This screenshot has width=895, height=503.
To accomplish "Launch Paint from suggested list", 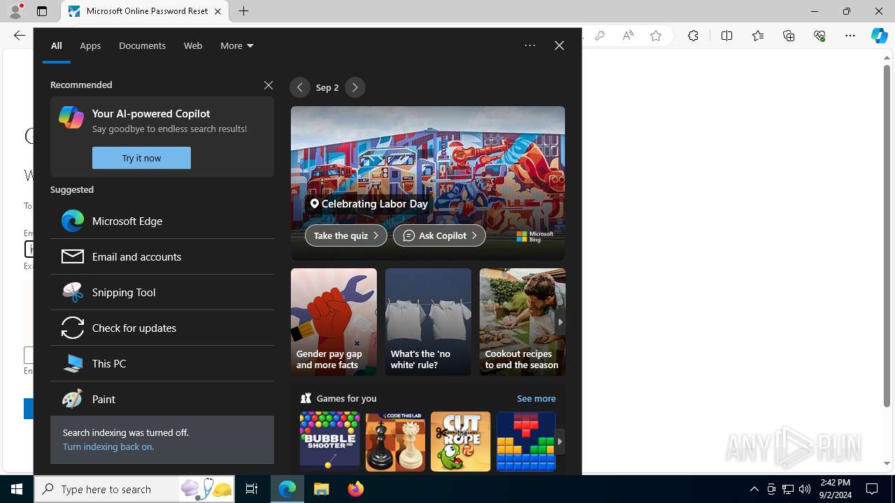I will tap(162, 399).
